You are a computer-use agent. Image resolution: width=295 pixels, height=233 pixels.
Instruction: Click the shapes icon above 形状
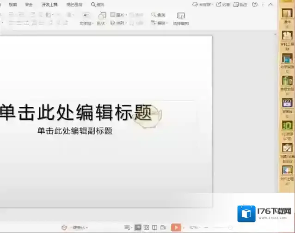pyautogui.click(x=102, y=15)
